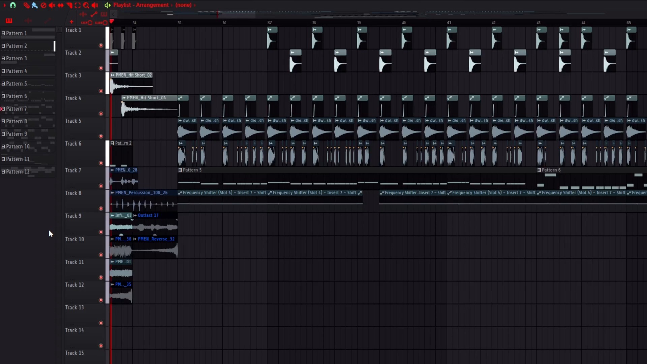647x364 pixels.
Task: Show automation clips in the picker panel
Action: [48, 21]
